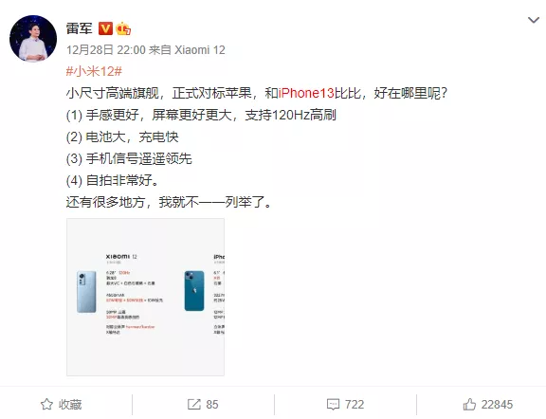The width and height of the screenshot is (546, 419).
Task: Click the red iPhone13 keyword link
Action: coord(306,93)
